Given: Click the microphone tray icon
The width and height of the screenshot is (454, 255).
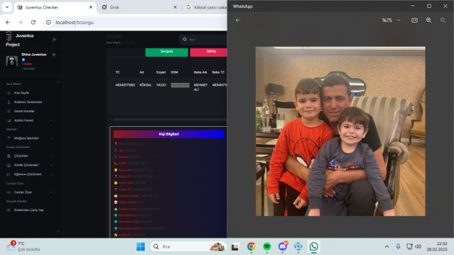Looking at the screenshot, I should [398, 246].
